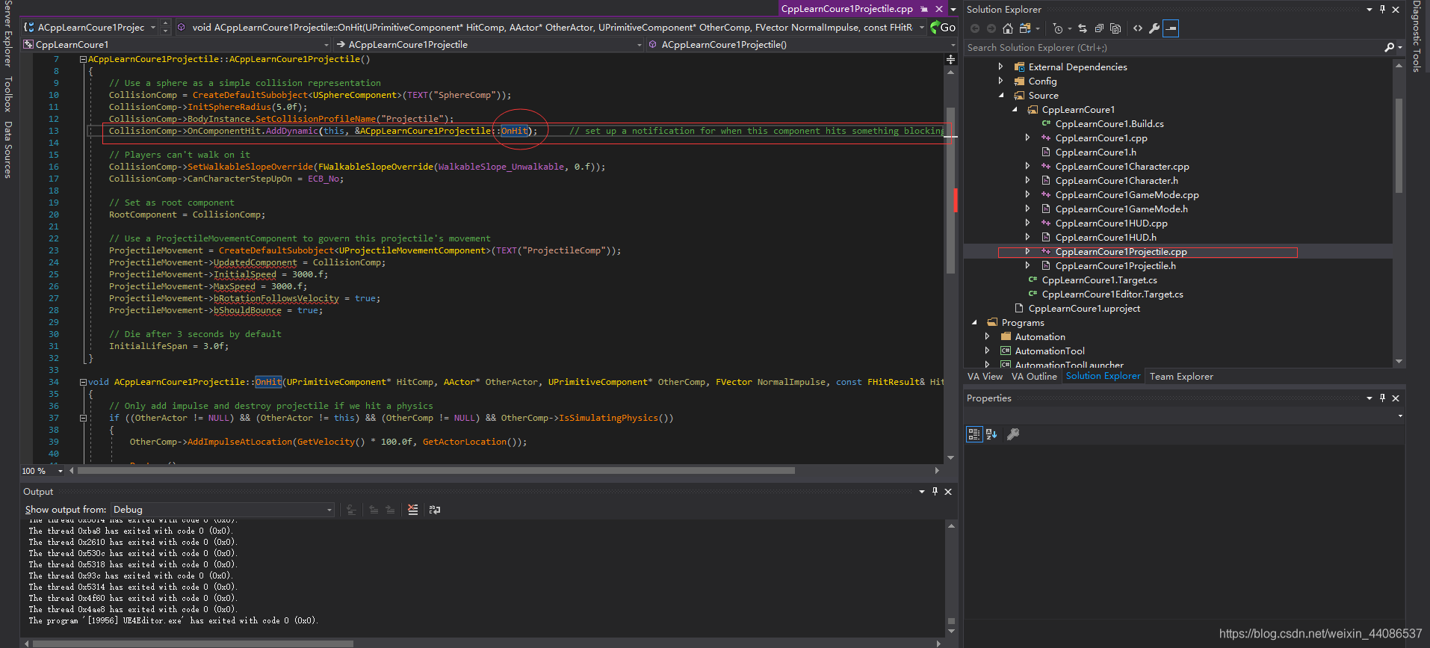Image resolution: width=1430 pixels, height=648 pixels.
Task: Click the View Code icon in Solution Explorer
Action: pyautogui.click(x=1138, y=28)
